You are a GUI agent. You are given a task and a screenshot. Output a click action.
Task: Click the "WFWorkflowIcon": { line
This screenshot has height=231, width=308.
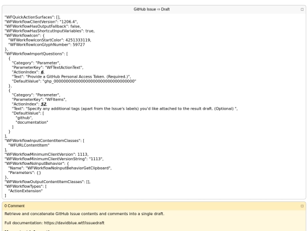pyautogui.click(x=25, y=35)
